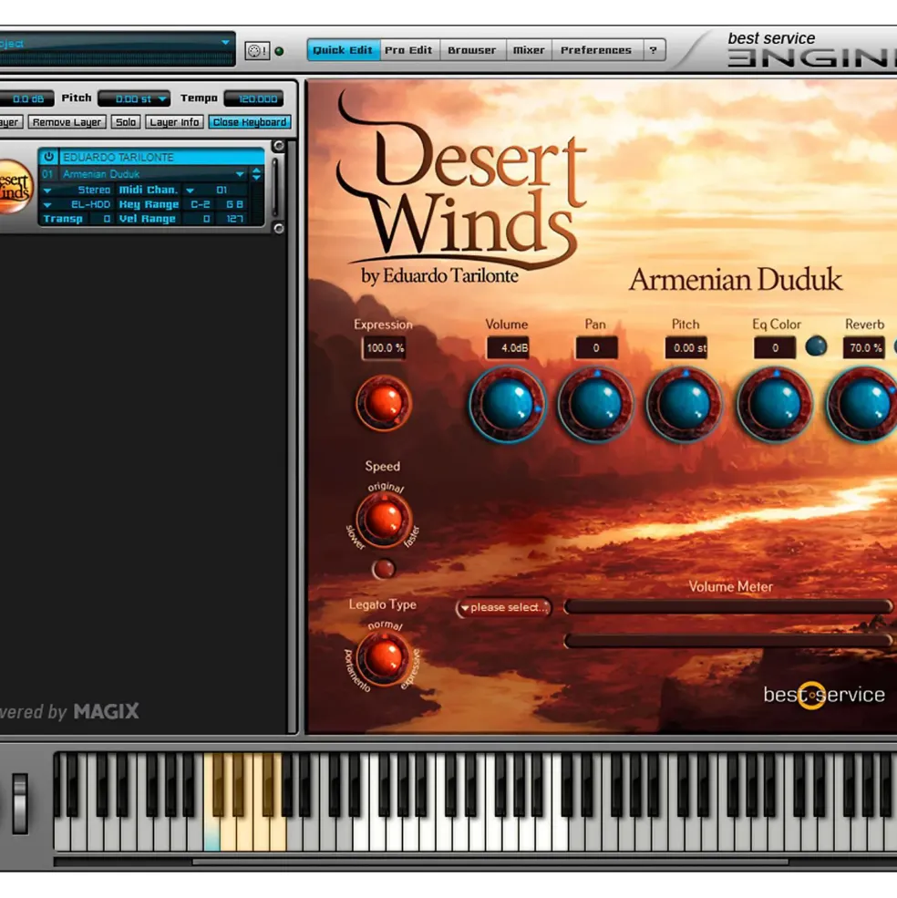
Task: Click the best service logo on instrument panel
Action: 824,695
